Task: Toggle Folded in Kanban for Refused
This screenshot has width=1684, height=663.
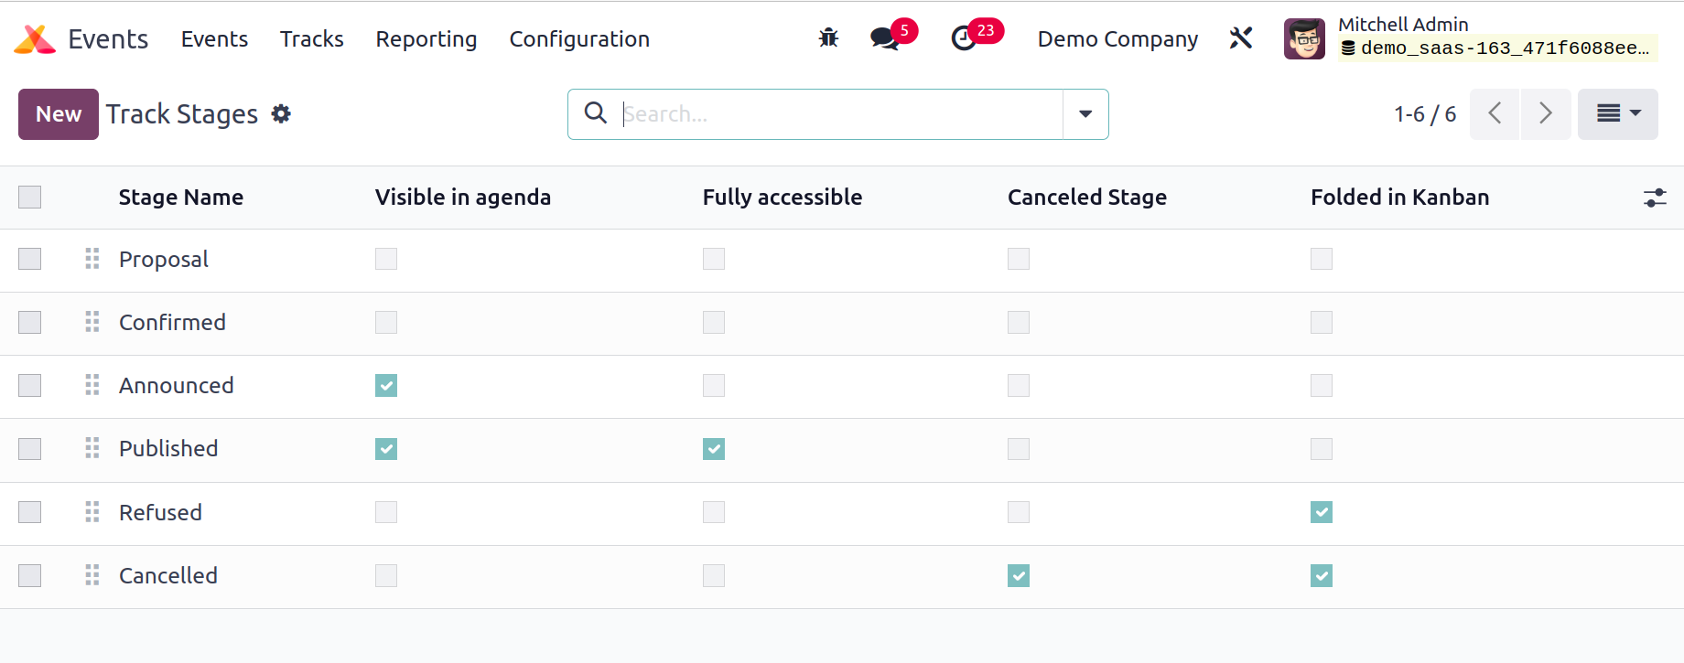Action: pyautogui.click(x=1322, y=512)
